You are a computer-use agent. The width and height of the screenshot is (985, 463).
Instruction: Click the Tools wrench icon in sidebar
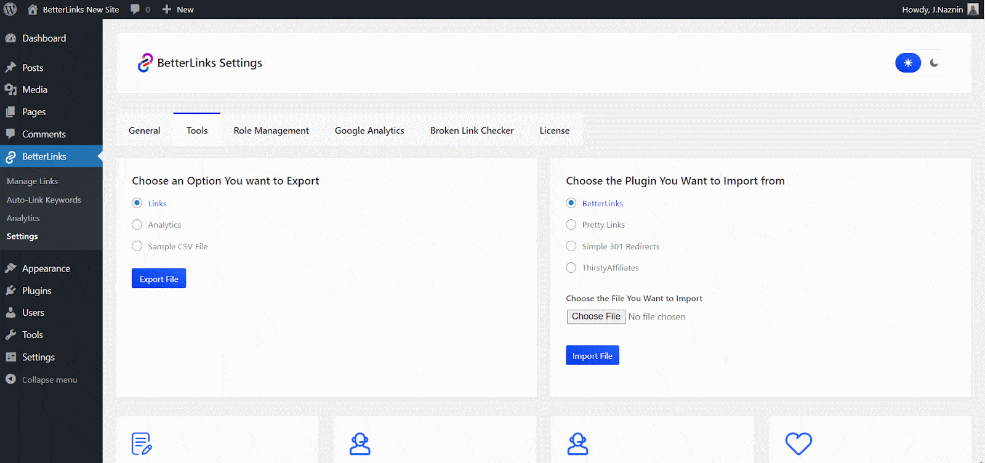(x=10, y=335)
